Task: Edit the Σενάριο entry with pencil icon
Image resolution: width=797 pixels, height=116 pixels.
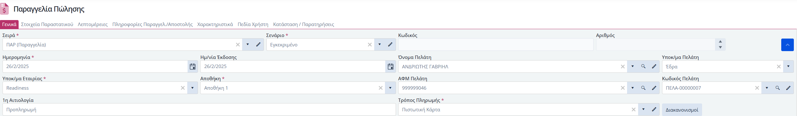Action: tap(390, 45)
